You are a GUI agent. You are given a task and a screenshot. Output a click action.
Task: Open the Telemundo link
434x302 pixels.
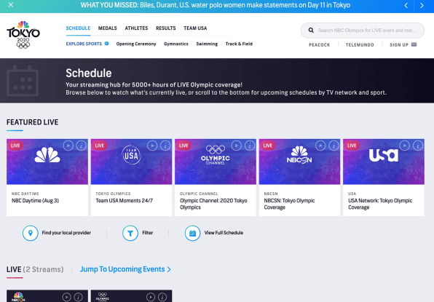(x=360, y=45)
